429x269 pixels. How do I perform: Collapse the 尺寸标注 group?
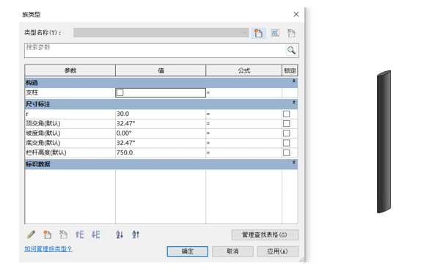294,103
